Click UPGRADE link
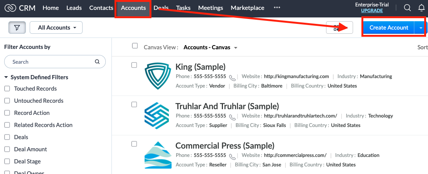Viewport: 428px width, 174px height. tap(372, 11)
